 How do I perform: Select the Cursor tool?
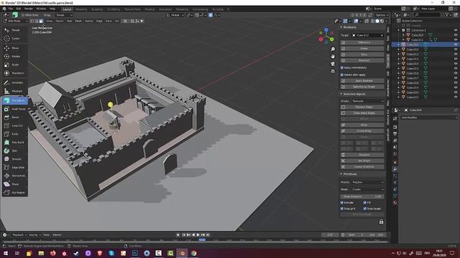pos(14,38)
